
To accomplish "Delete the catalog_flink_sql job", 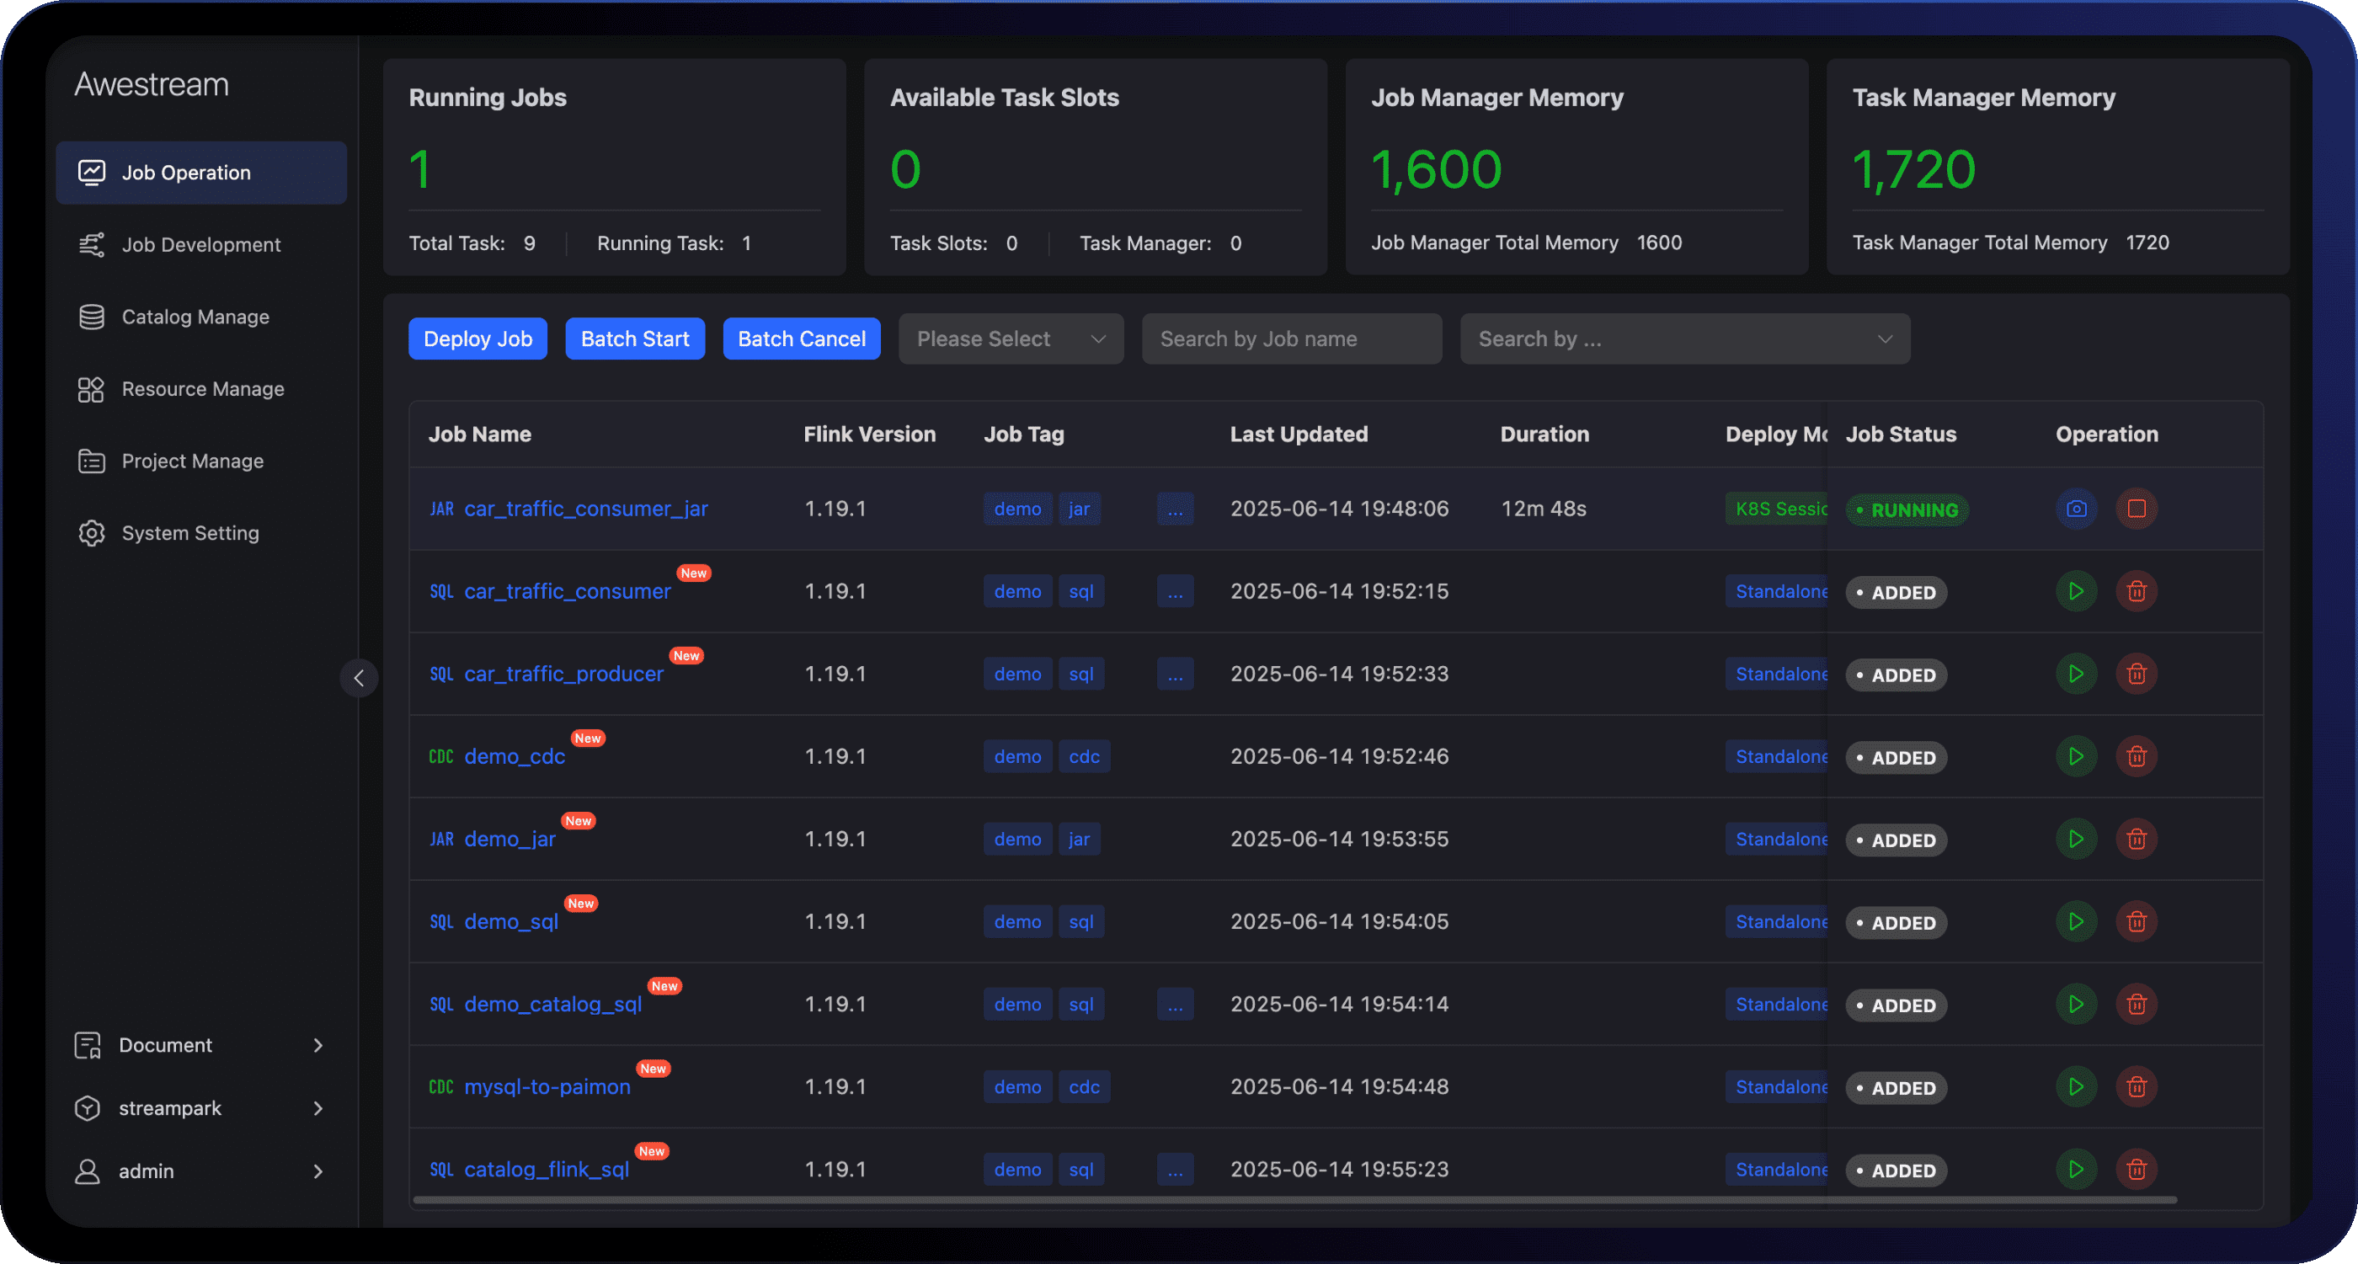I will 2136,1169.
